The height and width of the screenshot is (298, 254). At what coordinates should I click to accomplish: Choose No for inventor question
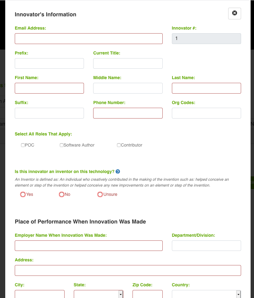pos(62,194)
